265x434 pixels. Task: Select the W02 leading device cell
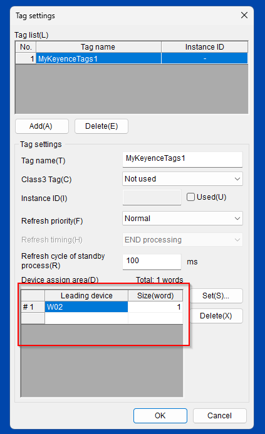(x=86, y=307)
